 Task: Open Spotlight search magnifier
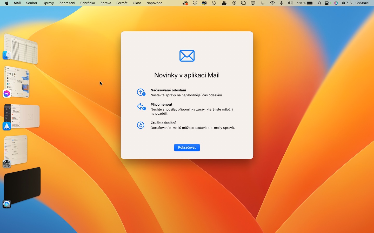pyautogui.click(x=320, y=3)
